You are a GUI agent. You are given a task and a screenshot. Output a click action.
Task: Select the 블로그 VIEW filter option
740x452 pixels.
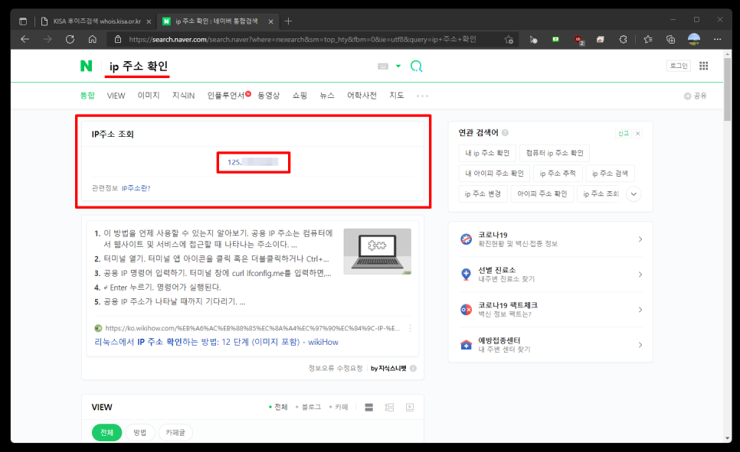[x=308, y=407]
